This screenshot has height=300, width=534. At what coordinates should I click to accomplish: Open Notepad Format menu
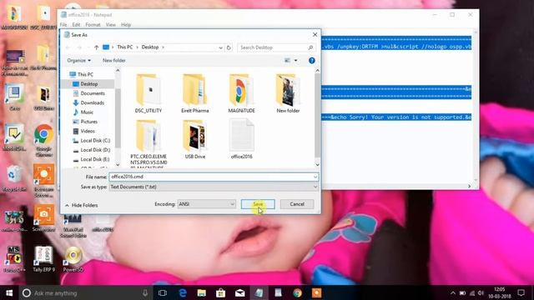coord(93,25)
